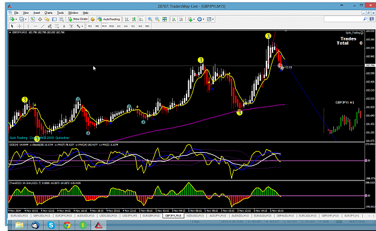Switch timeframe to H4
This screenshot has width=376, height=231.
click(x=126, y=26)
